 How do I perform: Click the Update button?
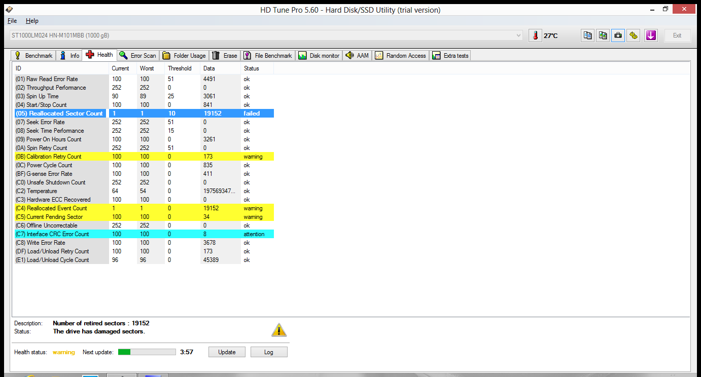click(227, 352)
